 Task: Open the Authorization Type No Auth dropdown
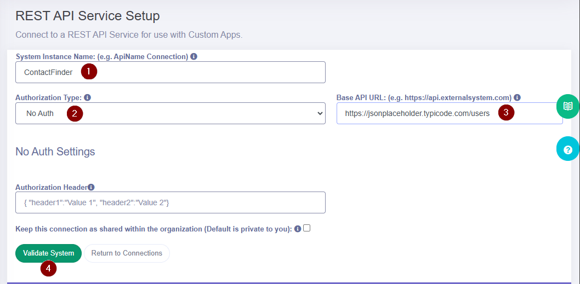[x=170, y=113]
